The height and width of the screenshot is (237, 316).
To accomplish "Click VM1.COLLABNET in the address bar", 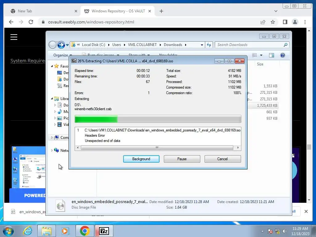I will point(142,45).
